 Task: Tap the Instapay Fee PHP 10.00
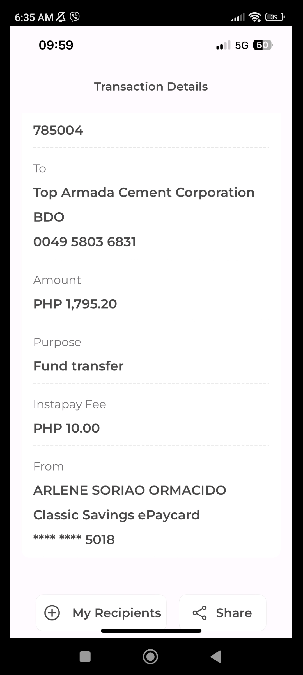tap(67, 428)
